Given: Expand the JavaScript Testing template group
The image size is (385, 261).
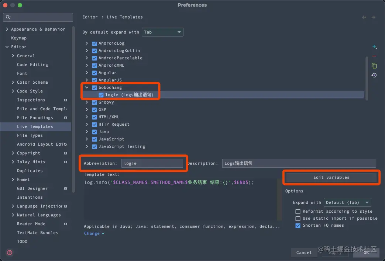Looking at the screenshot, I should [87, 146].
